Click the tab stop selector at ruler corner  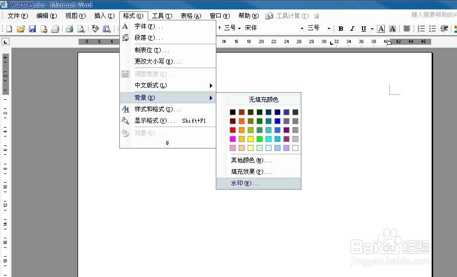tap(5, 42)
